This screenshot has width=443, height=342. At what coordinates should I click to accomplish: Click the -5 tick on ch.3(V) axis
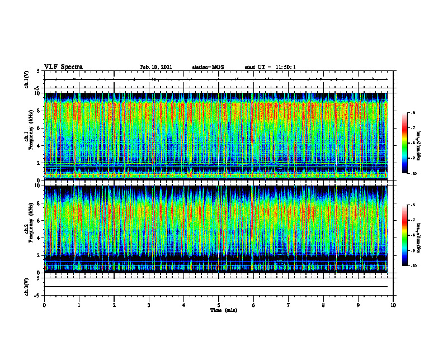(37, 296)
